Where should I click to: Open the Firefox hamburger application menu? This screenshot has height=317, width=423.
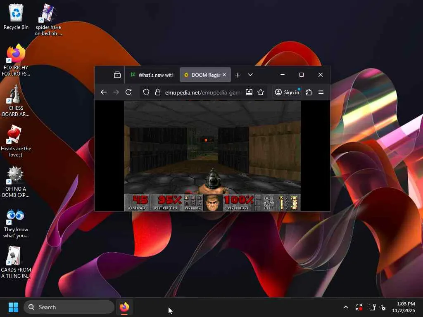[321, 92]
